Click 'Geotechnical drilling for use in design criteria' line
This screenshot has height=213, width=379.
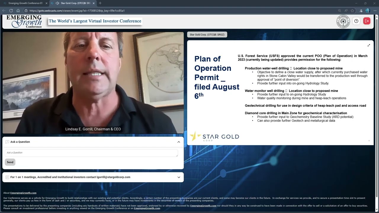(x=305, y=106)
